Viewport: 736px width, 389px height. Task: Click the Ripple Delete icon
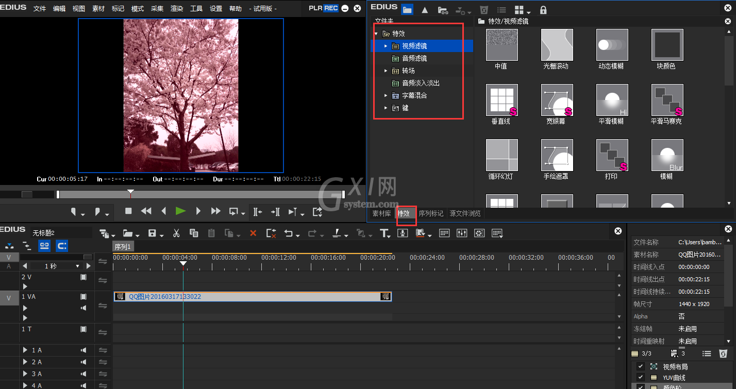pyautogui.click(x=271, y=233)
